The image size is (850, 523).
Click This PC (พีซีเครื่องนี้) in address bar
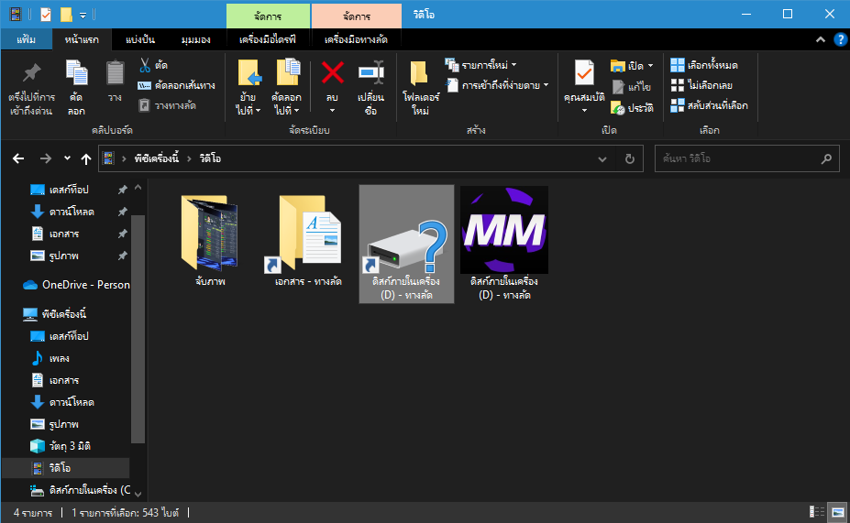(157, 158)
